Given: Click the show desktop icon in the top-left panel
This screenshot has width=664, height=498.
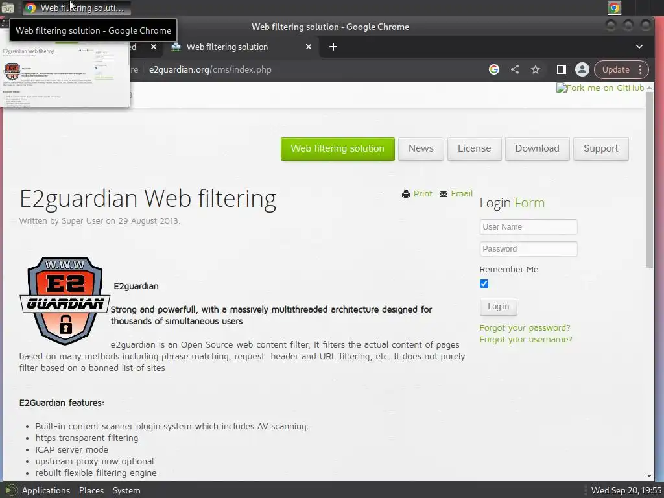Looking at the screenshot, I should click(x=8, y=8).
